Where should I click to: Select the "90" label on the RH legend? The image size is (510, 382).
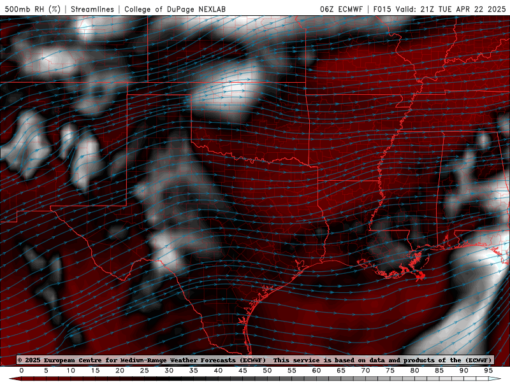[x=463, y=371]
